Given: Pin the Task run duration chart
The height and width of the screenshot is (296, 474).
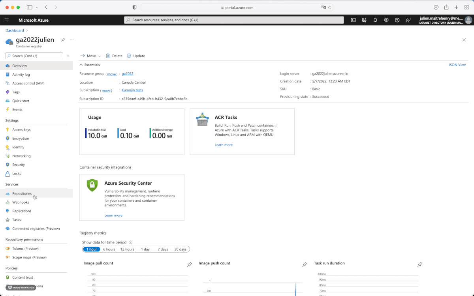Looking at the screenshot, I should coord(420,264).
